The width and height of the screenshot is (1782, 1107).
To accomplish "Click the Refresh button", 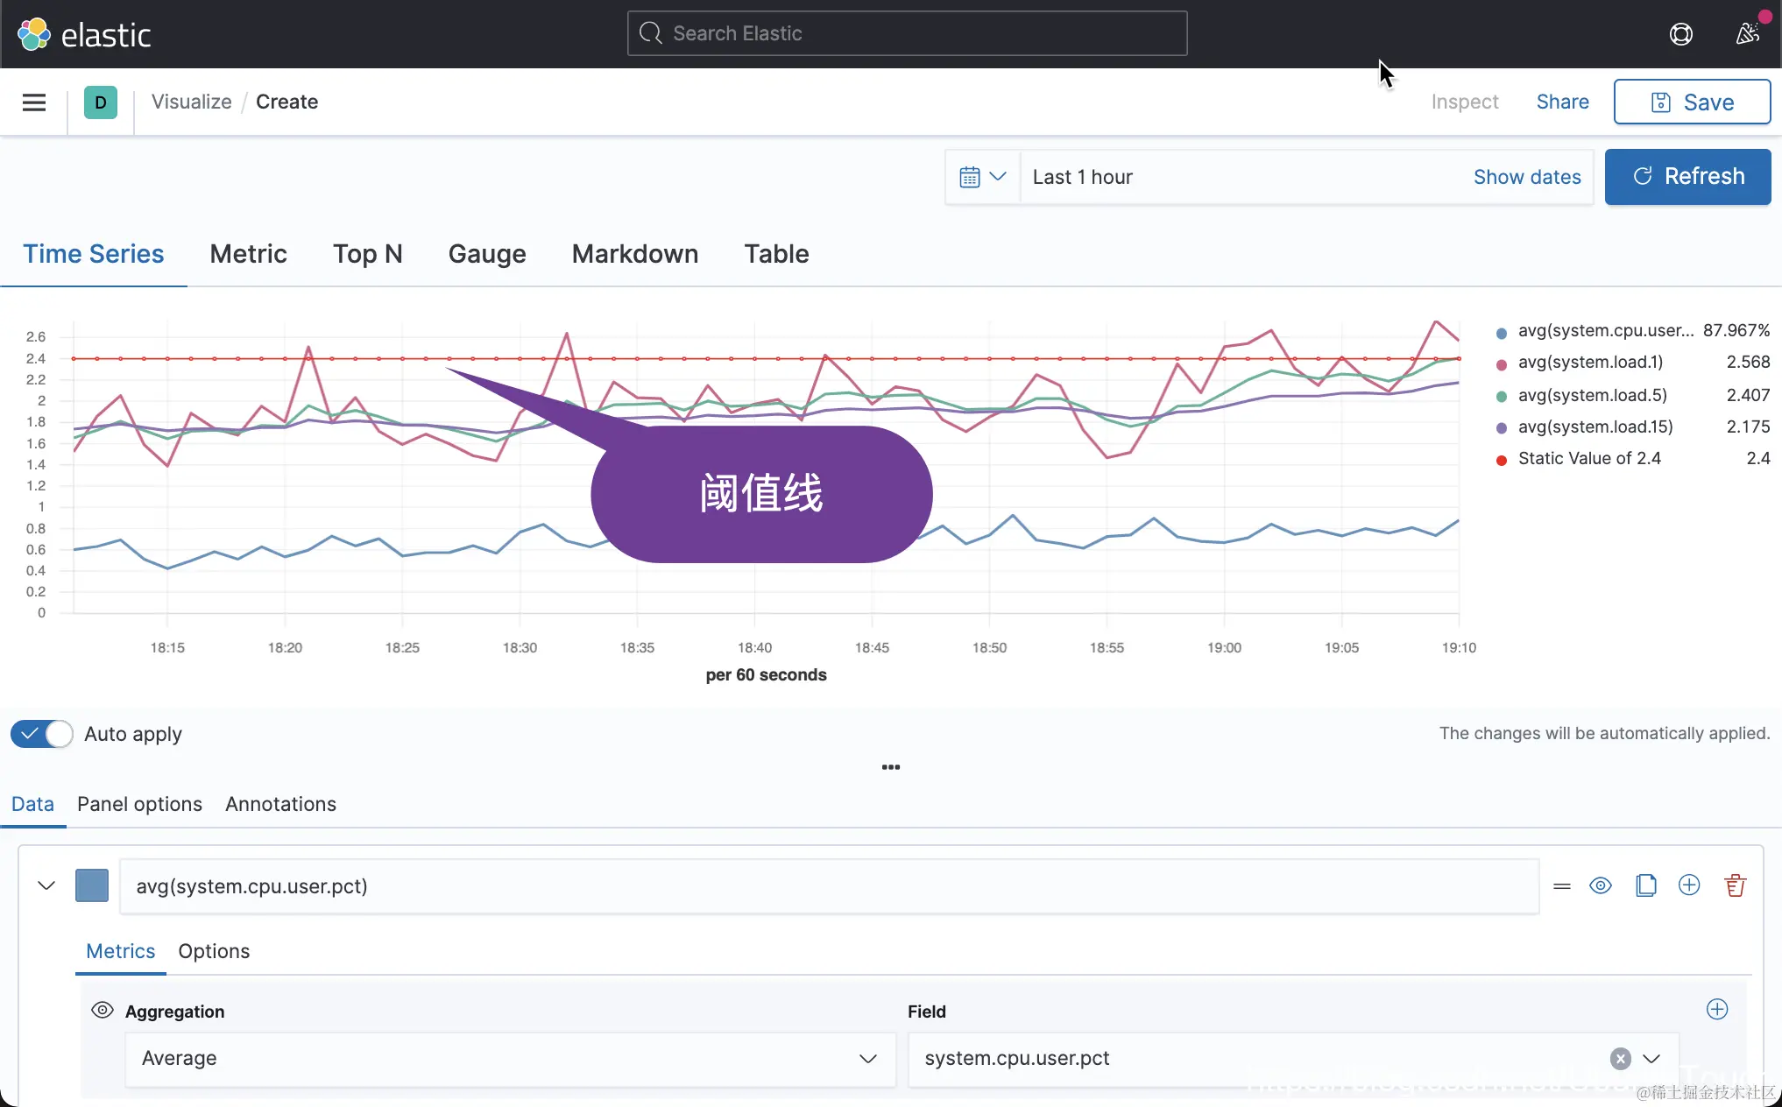I will (1687, 177).
